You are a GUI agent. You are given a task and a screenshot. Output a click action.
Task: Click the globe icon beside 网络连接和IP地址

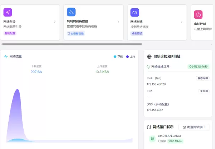tap(149, 56)
